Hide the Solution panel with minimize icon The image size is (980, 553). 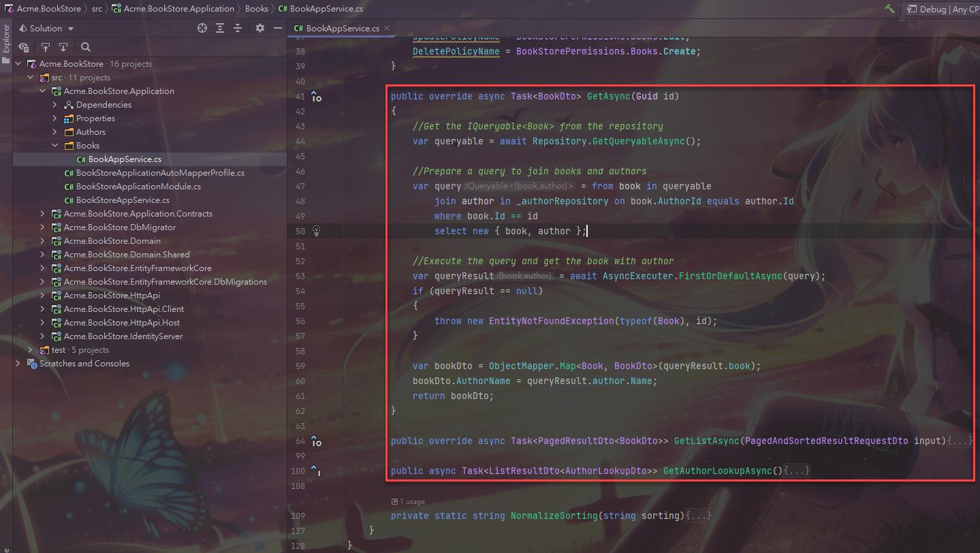pos(277,28)
